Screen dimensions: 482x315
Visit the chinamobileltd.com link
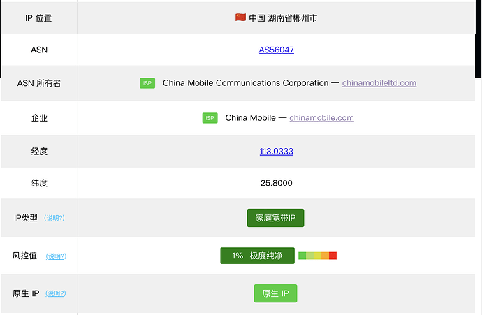(x=379, y=83)
